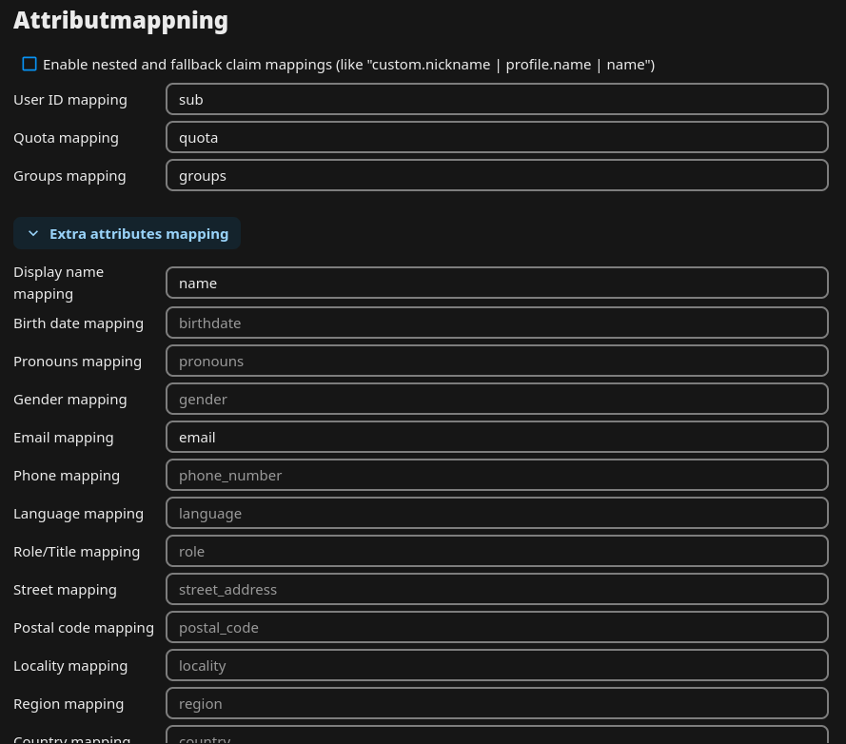Screen dimensions: 846x744
Task: Select the Role/Title mapping input
Action: 497,551
